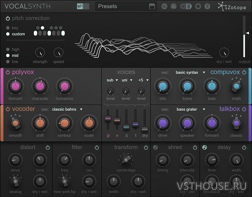Image resolution: width=252 pixels, height=197 pixels.
Task: Open the help question mark icon
Action: [207, 7]
